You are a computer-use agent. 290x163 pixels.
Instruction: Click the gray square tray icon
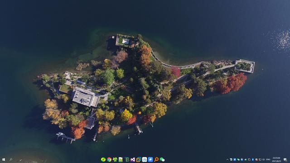coord(249,159)
